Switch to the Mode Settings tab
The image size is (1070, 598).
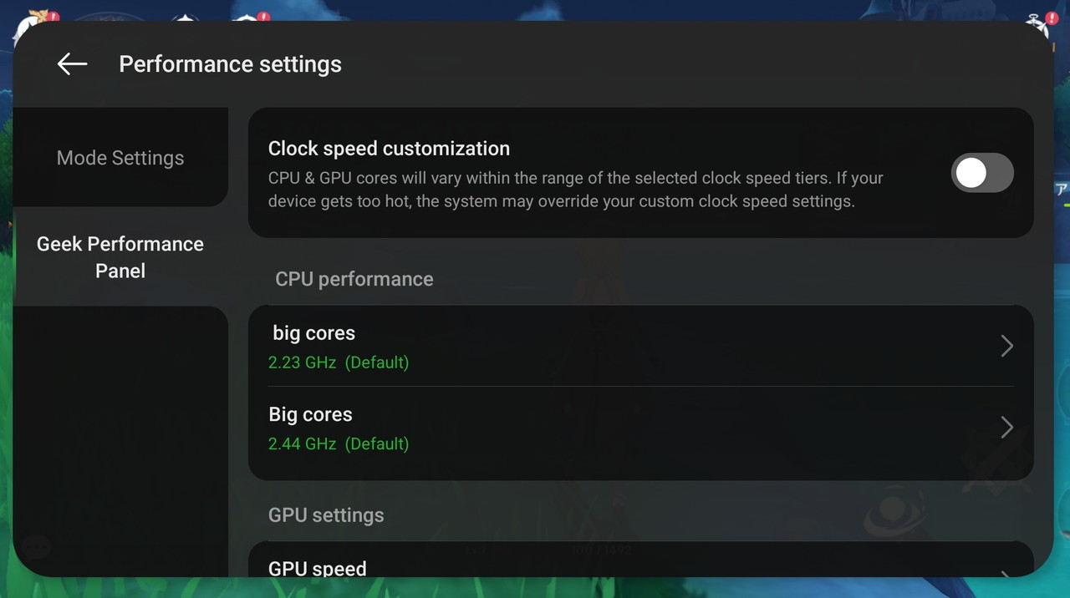(120, 158)
